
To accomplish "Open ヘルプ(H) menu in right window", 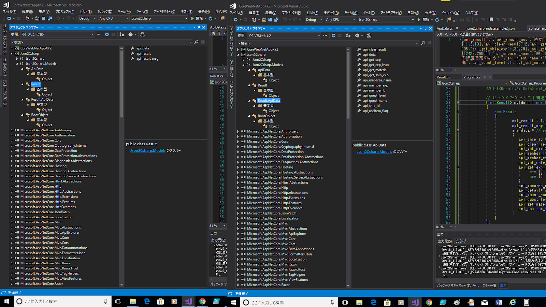I will 472,13.
